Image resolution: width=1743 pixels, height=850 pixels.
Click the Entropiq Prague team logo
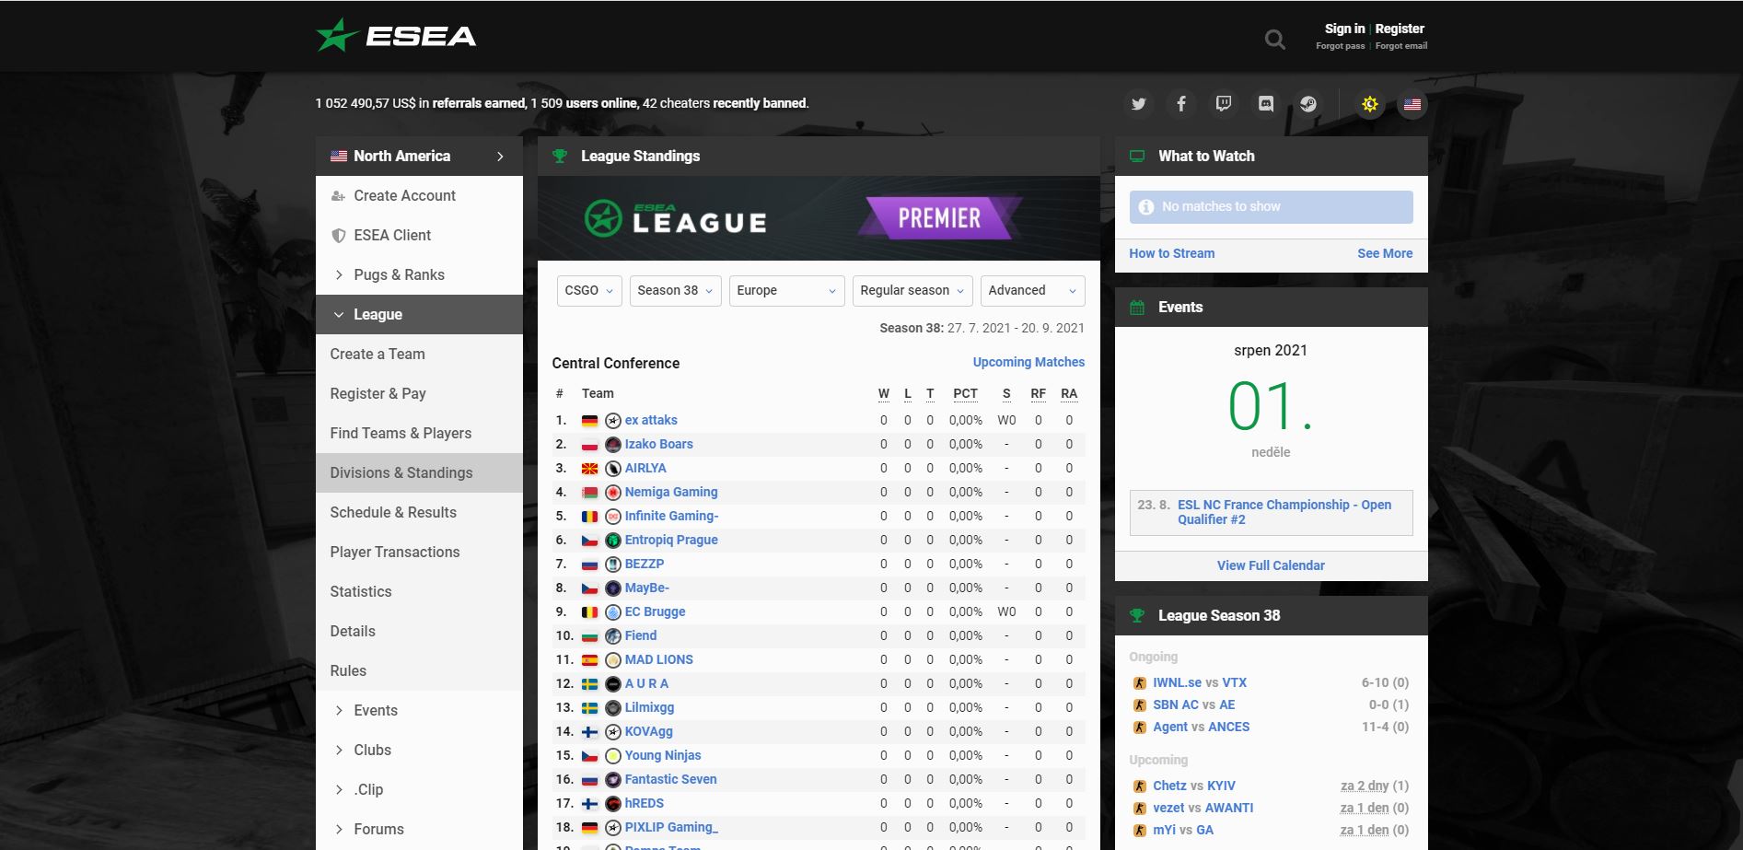pos(613,541)
